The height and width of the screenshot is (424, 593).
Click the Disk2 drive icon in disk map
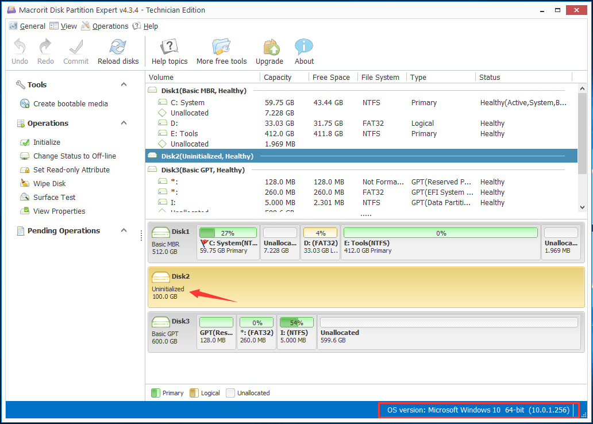[161, 277]
